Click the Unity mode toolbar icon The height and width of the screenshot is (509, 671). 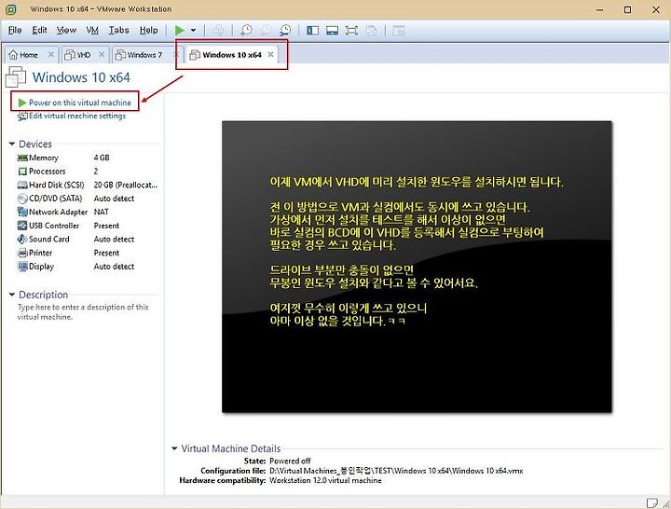tap(371, 31)
